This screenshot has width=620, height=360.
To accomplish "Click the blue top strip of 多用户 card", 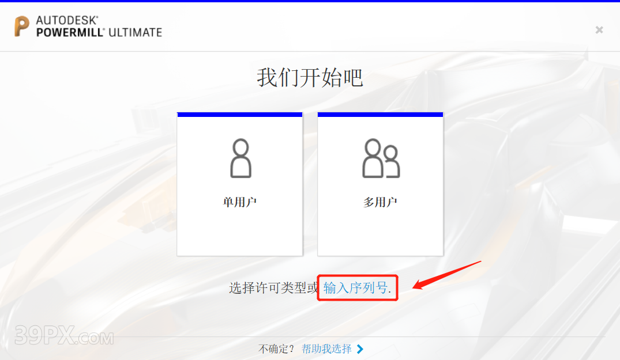I will [381, 115].
